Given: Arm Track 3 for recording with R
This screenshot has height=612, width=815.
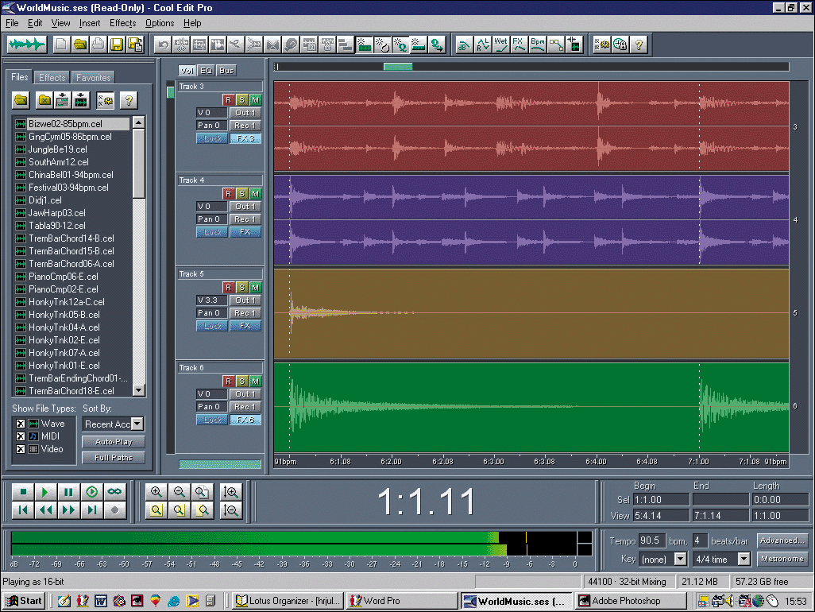Looking at the screenshot, I should [x=228, y=100].
